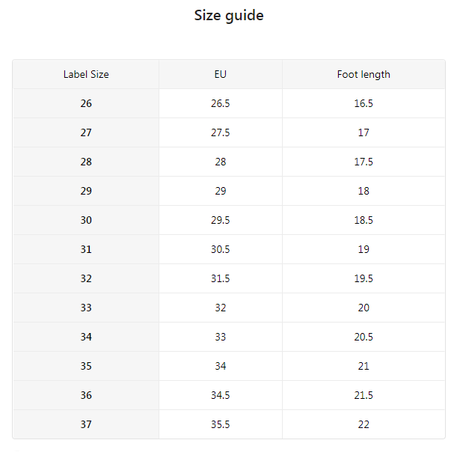
Task: Select EU value 35.5 cell
Action: coord(220,424)
